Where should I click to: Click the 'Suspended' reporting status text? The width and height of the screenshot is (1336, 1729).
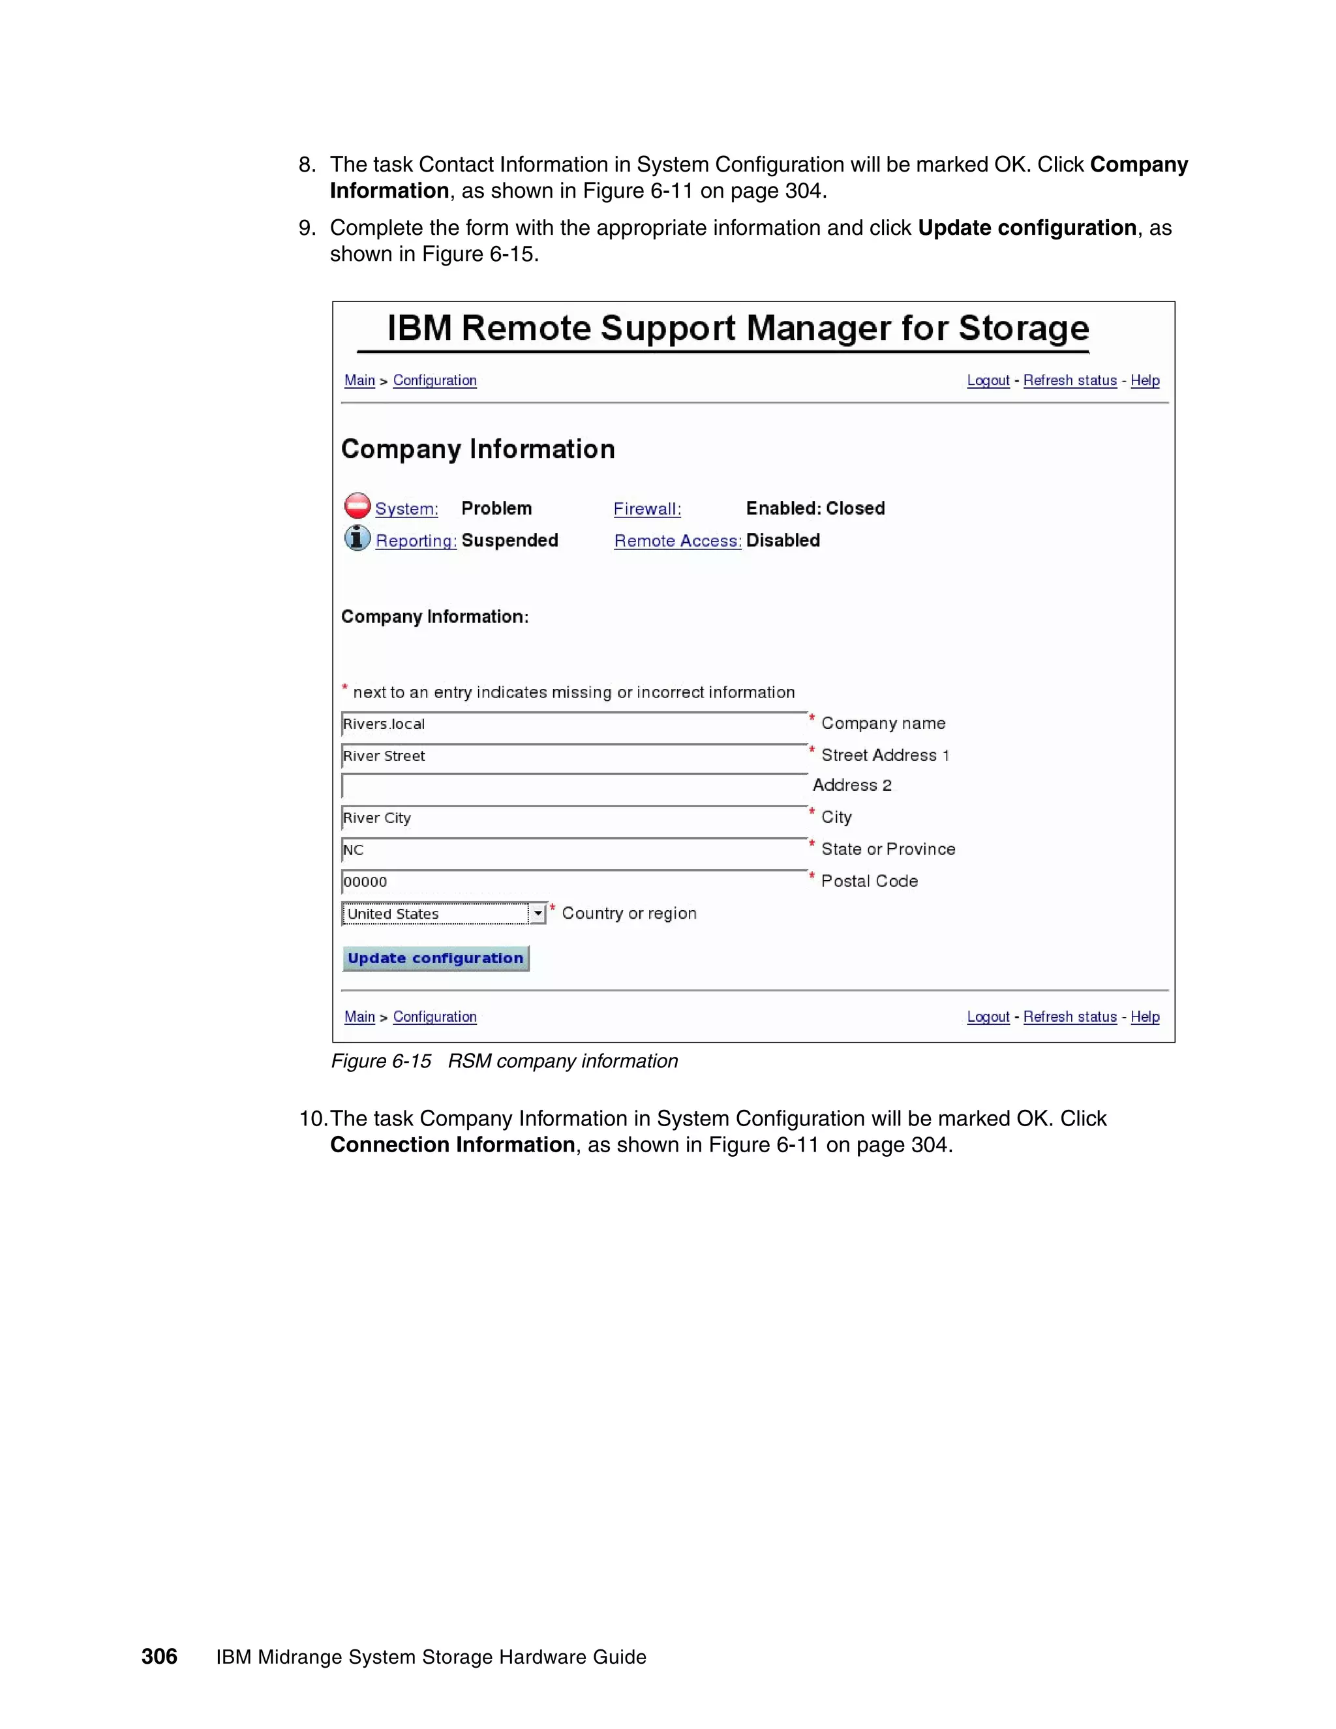tap(509, 541)
